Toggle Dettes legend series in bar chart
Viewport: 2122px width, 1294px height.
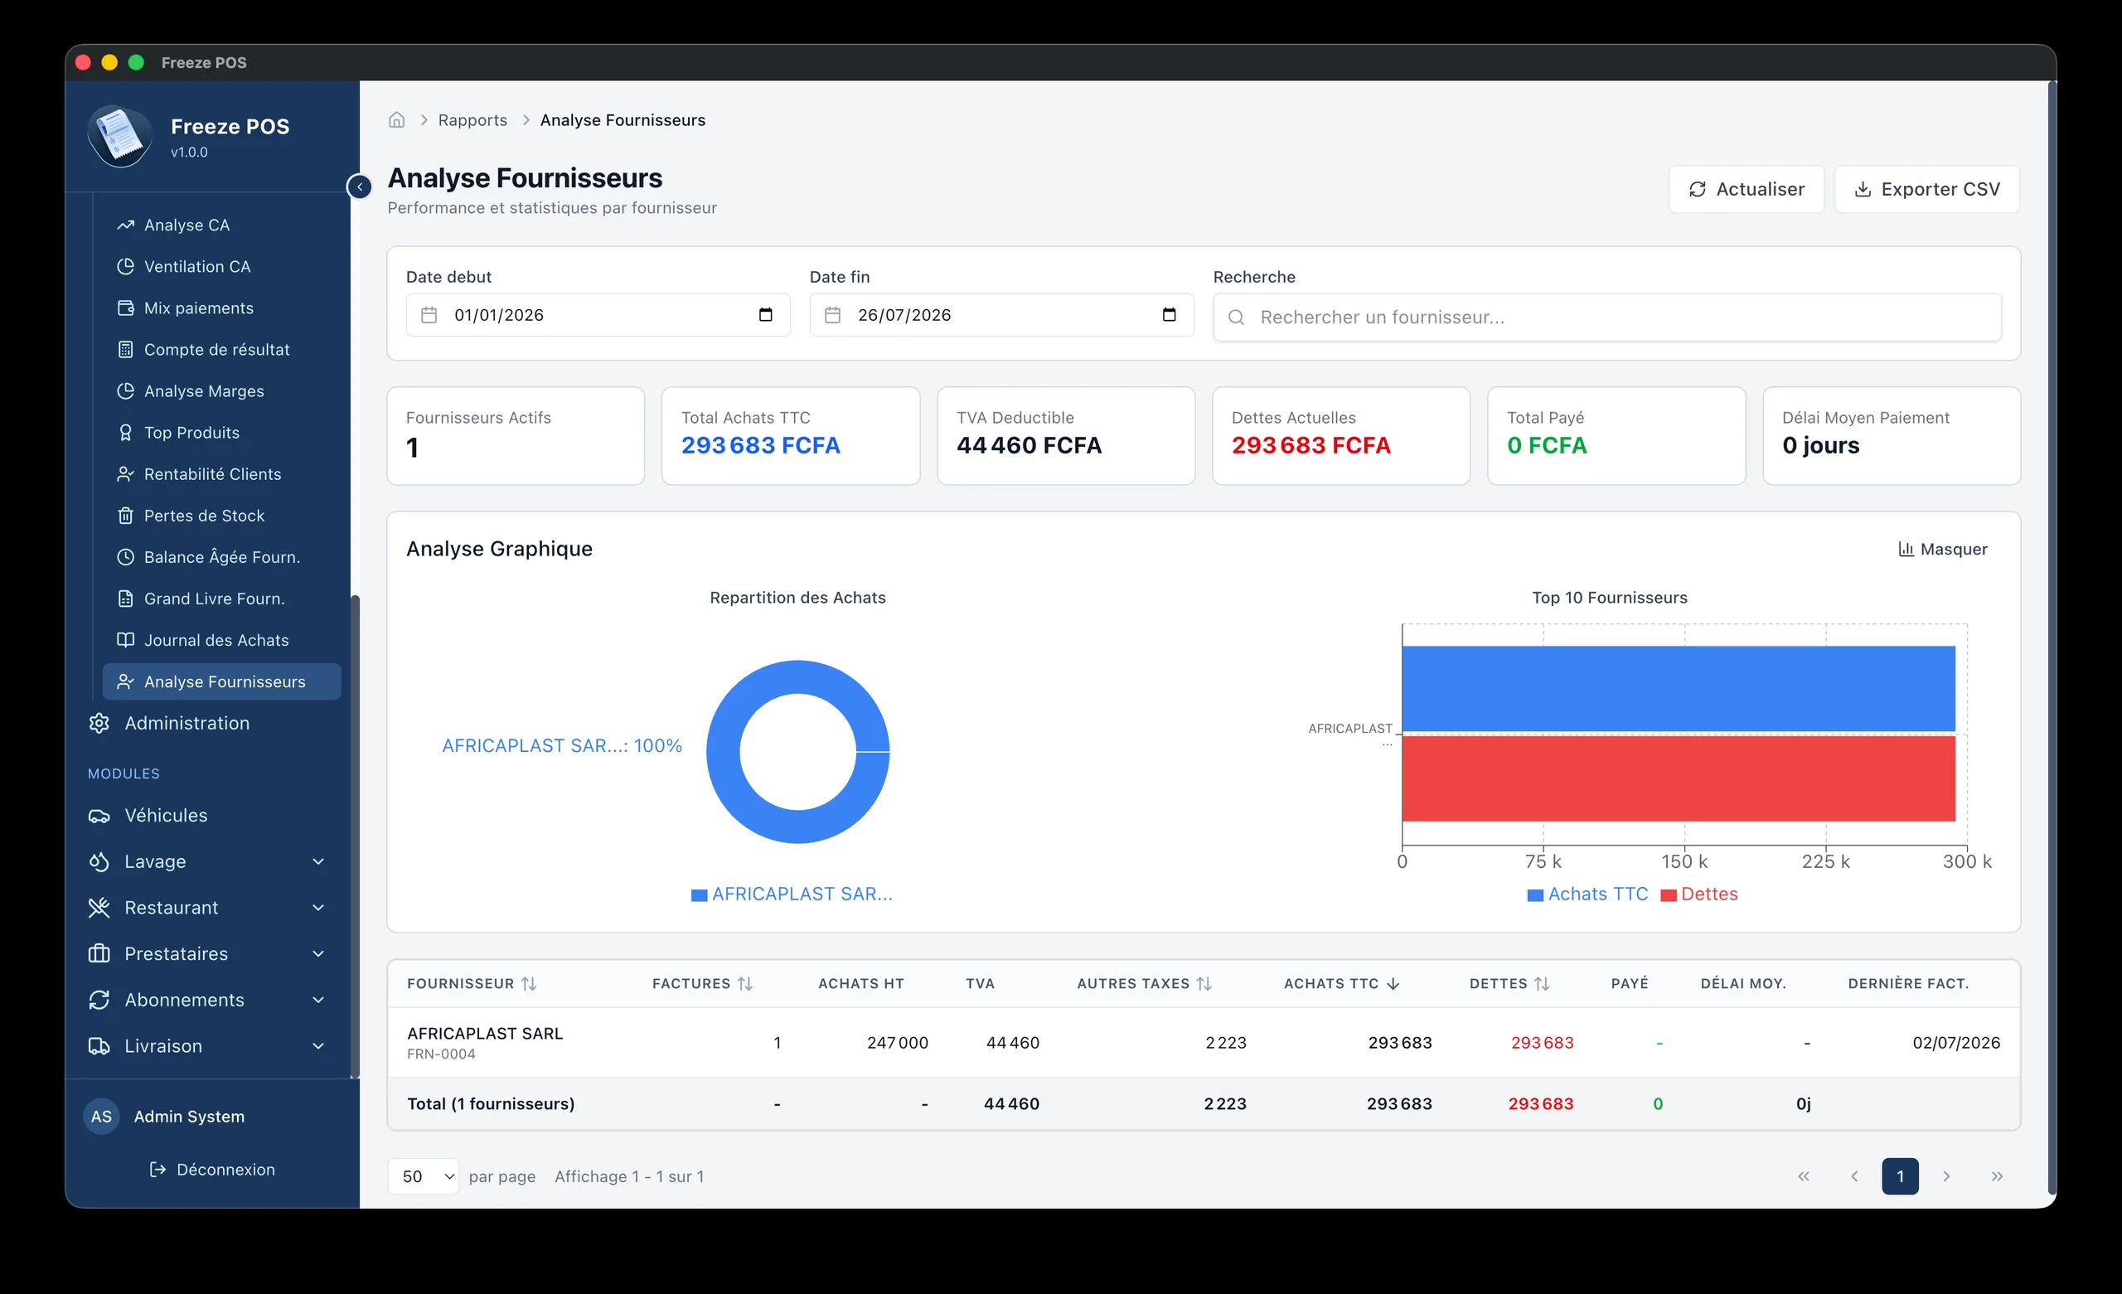click(1699, 894)
